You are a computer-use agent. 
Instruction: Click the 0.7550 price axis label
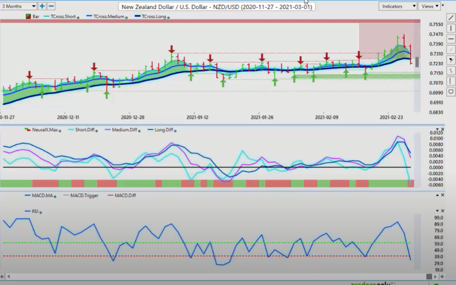436,25
